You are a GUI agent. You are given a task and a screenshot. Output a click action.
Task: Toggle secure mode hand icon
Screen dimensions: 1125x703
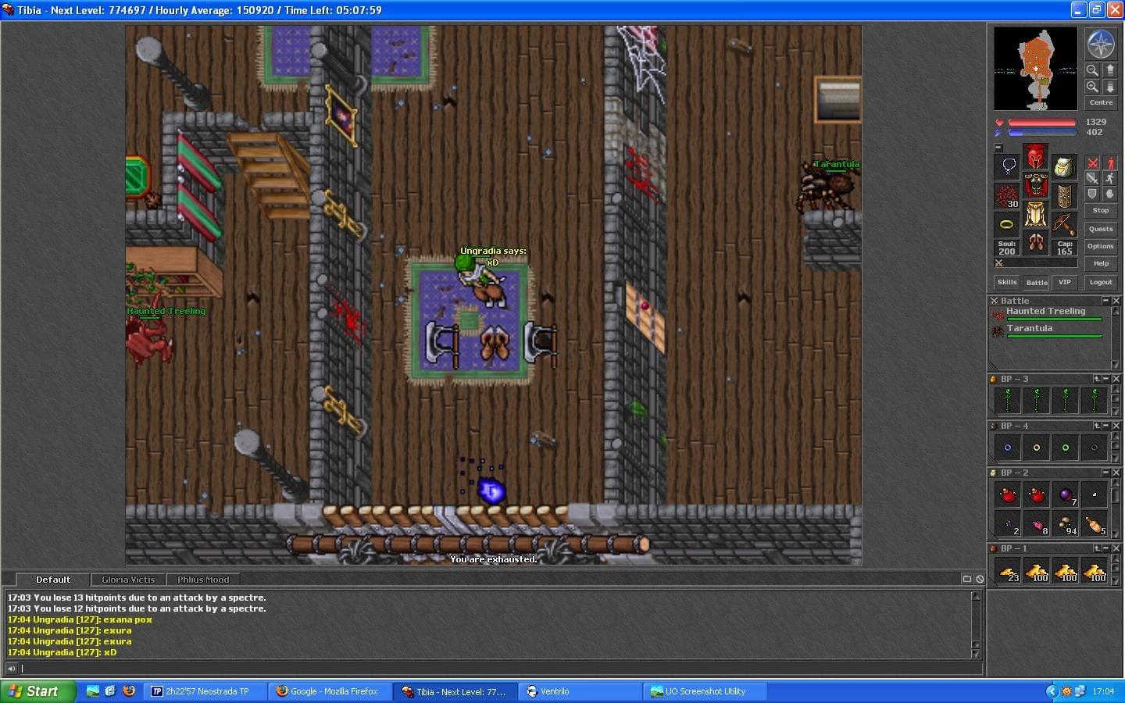tap(1110, 194)
